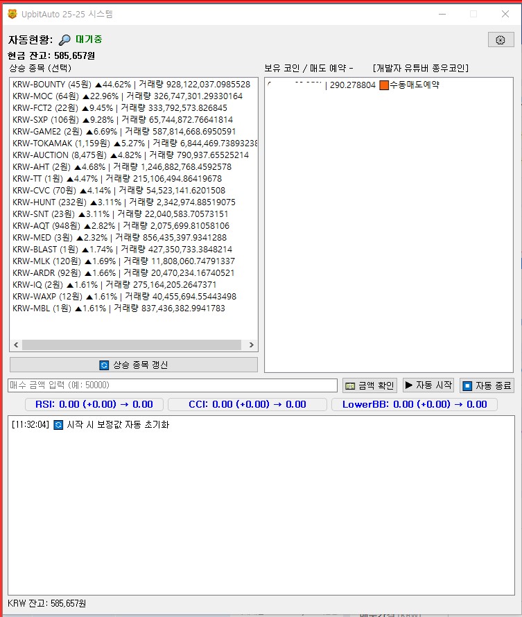The width and height of the screenshot is (522, 617).
Task: Stop automation with 자동 종료 button
Action: (487, 385)
